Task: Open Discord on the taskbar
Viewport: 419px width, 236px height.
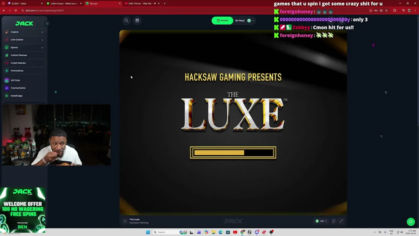Action: coord(257,232)
